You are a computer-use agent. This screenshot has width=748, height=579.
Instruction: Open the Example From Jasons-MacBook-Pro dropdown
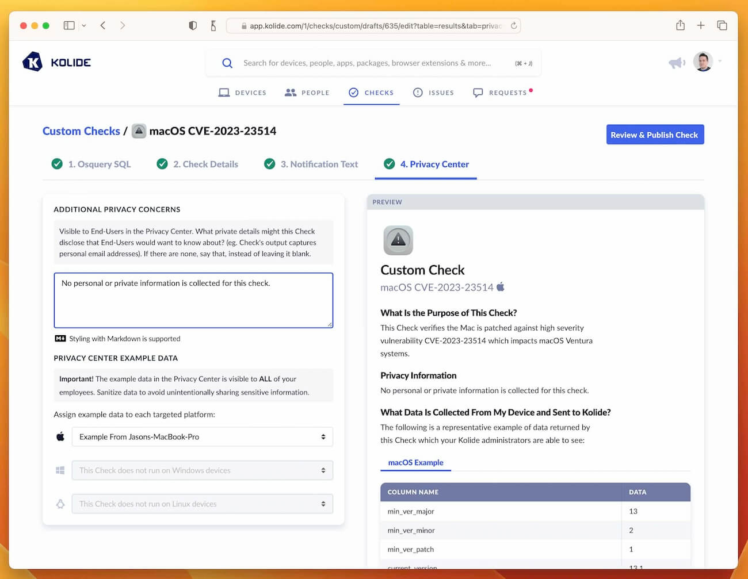pyautogui.click(x=202, y=437)
